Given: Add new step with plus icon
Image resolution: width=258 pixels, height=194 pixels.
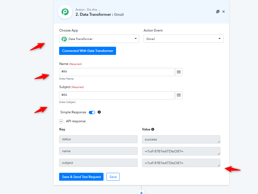Looking at the screenshot, I should [141, 192].
